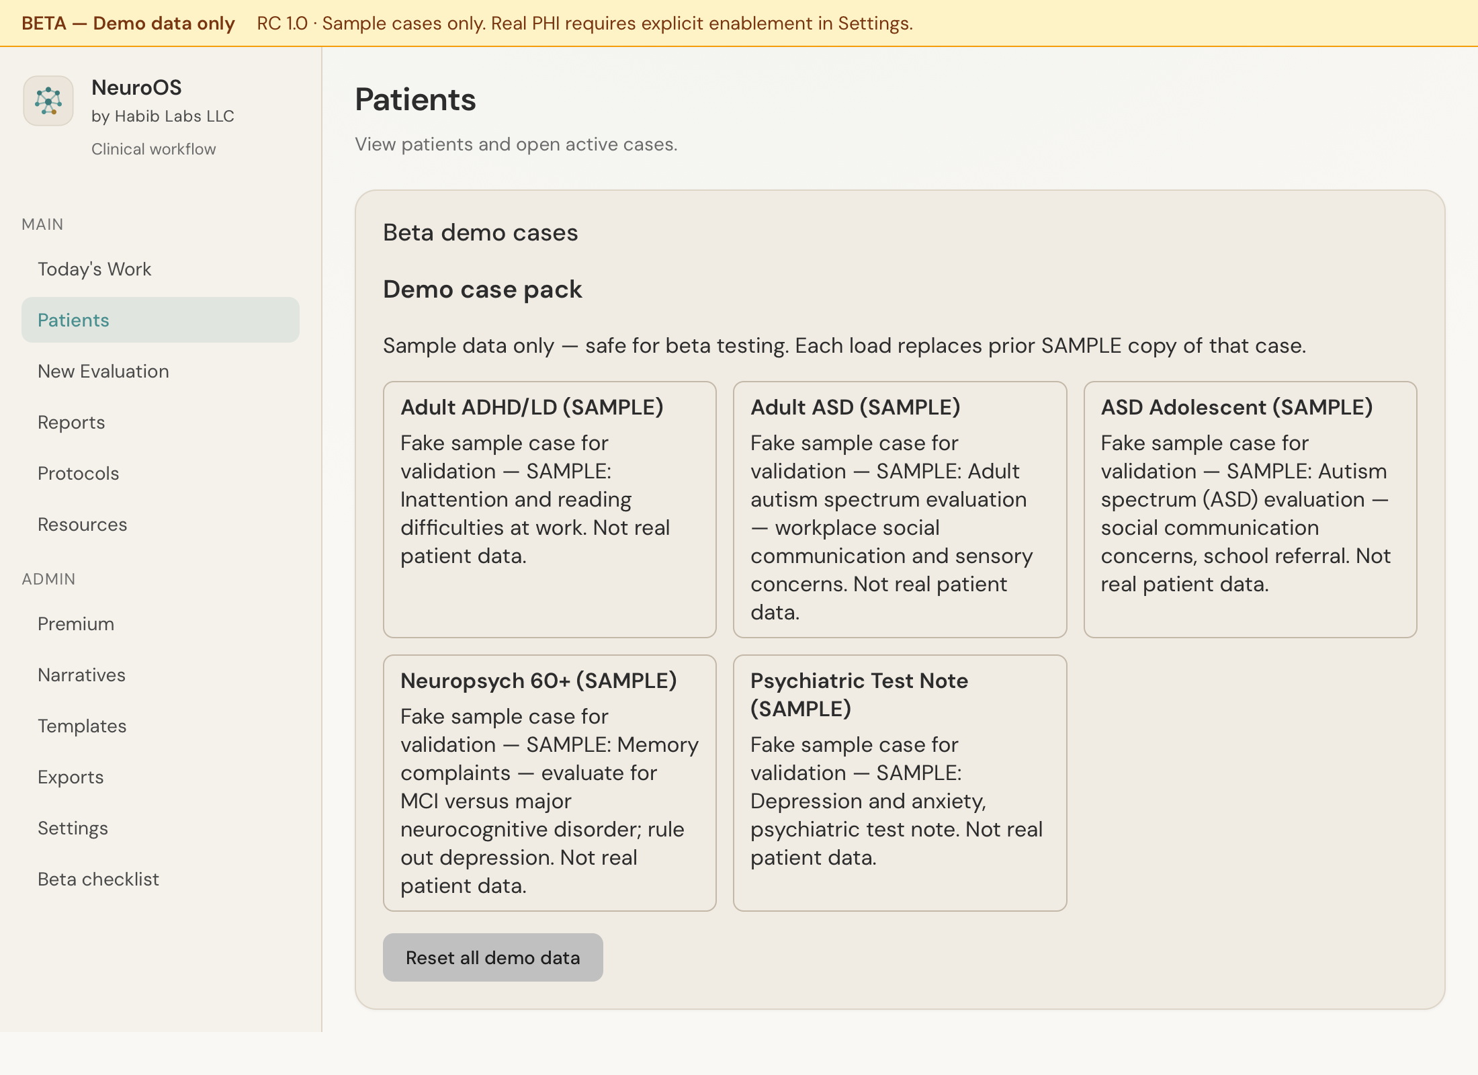Click the 'Clinical workflow' subtitle
Screen dimensions: 1478x1075
click(153, 149)
